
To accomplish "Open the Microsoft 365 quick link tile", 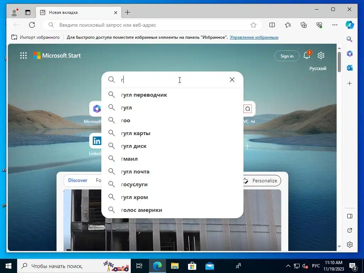I will [x=96, y=109].
